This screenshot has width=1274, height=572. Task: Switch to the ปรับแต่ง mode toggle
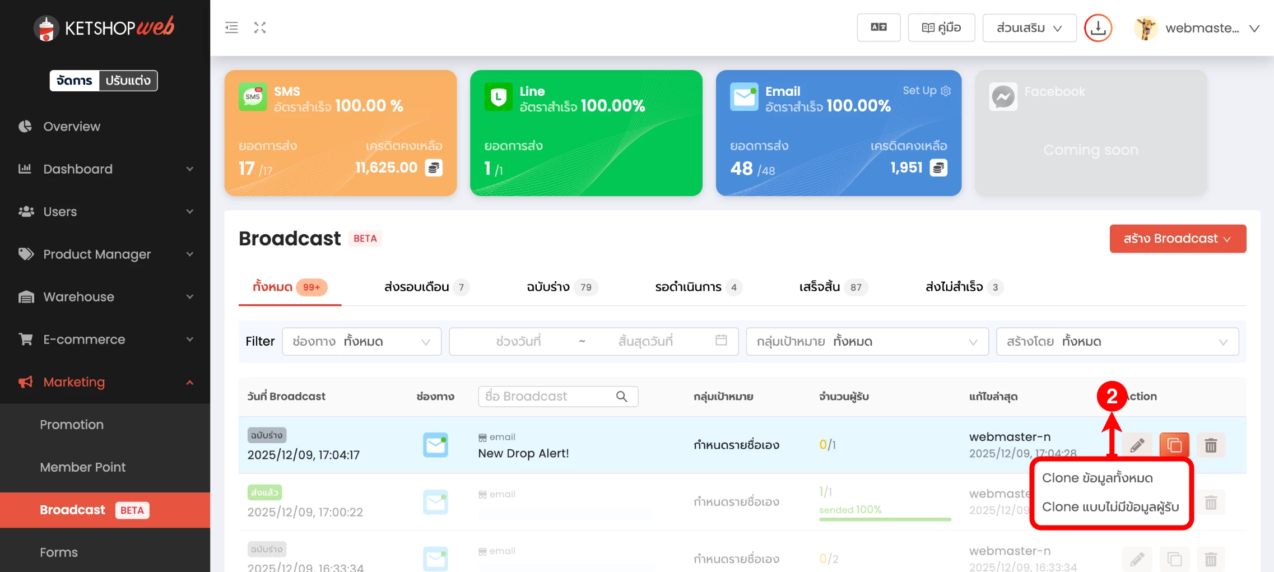point(128,81)
